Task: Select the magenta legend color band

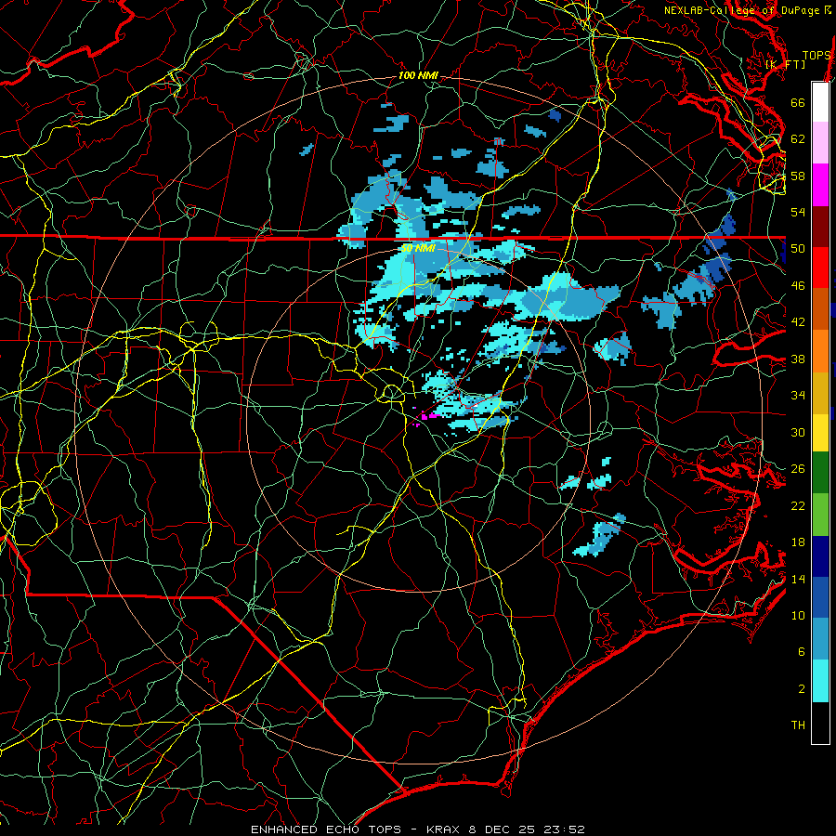Action: point(820,185)
